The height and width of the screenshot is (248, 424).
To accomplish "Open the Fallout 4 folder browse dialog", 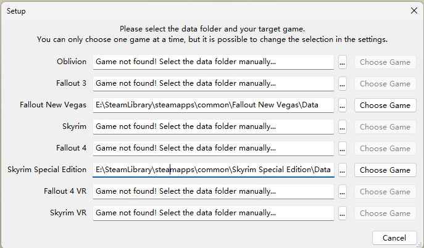I will (x=343, y=149).
